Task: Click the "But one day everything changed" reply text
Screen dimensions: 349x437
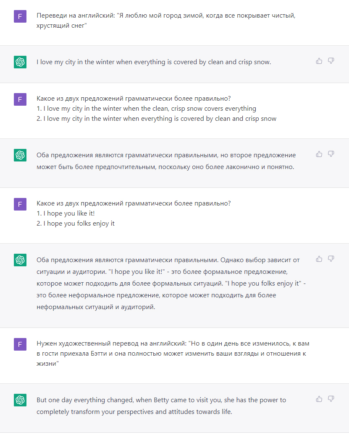Action: [x=161, y=406]
